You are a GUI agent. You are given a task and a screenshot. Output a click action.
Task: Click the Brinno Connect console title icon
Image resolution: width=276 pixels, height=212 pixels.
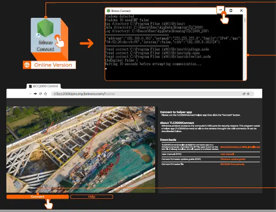(x=108, y=11)
